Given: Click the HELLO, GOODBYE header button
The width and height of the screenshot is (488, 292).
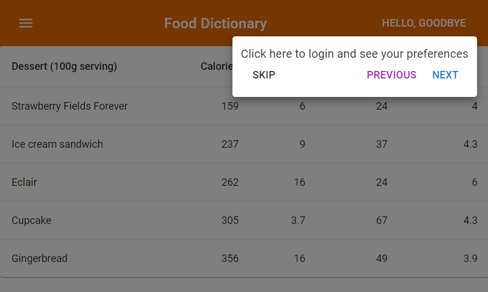Looking at the screenshot, I should [x=423, y=23].
